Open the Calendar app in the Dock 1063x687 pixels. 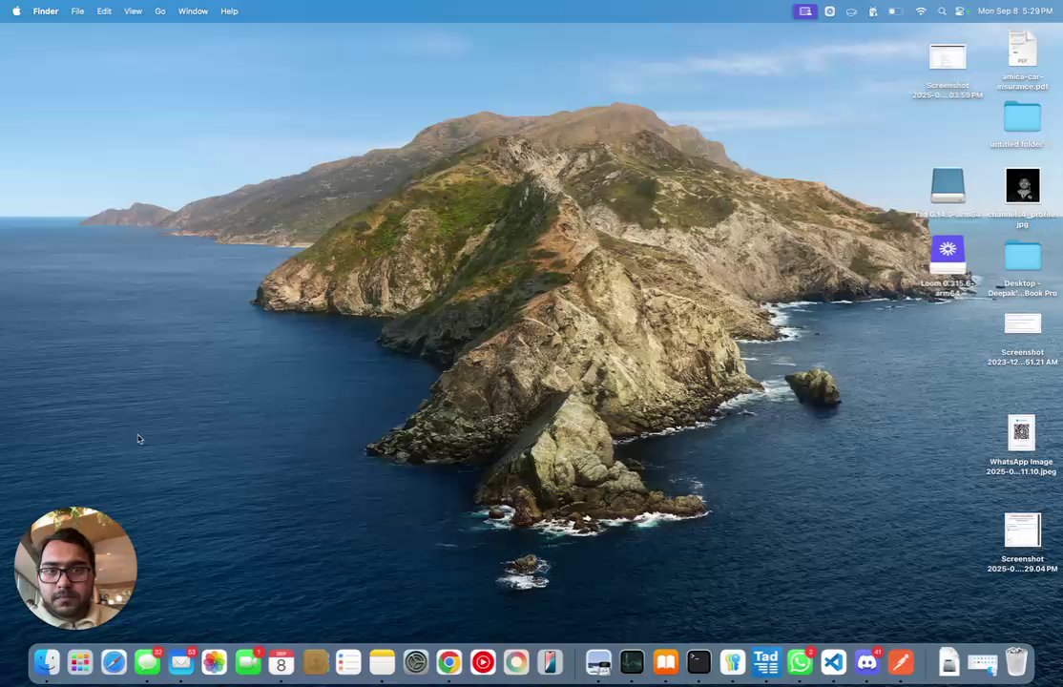tap(281, 661)
